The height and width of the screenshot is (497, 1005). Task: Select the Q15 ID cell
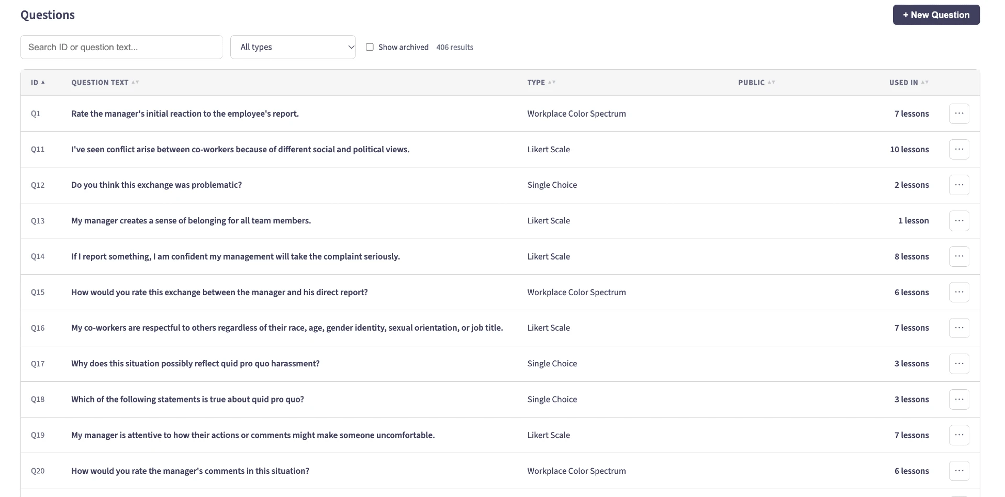tap(38, 292)
